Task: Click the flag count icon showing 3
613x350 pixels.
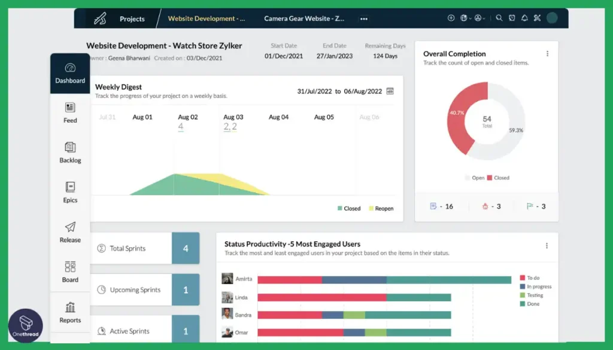Action: coord(530,206)
